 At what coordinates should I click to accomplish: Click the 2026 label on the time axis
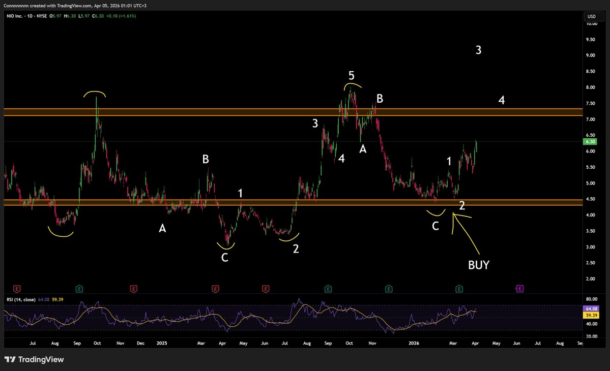point(414,344)
